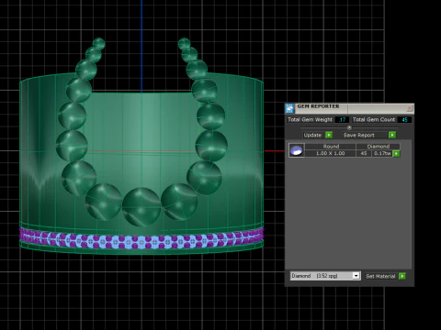Click the green arrow in the 0.17tw gem row
Image resolution: width=441 pixels, height=330 pixels.
396,153
